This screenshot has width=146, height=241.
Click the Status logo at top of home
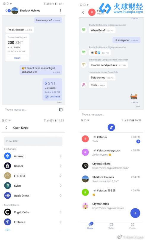(111, 127)
